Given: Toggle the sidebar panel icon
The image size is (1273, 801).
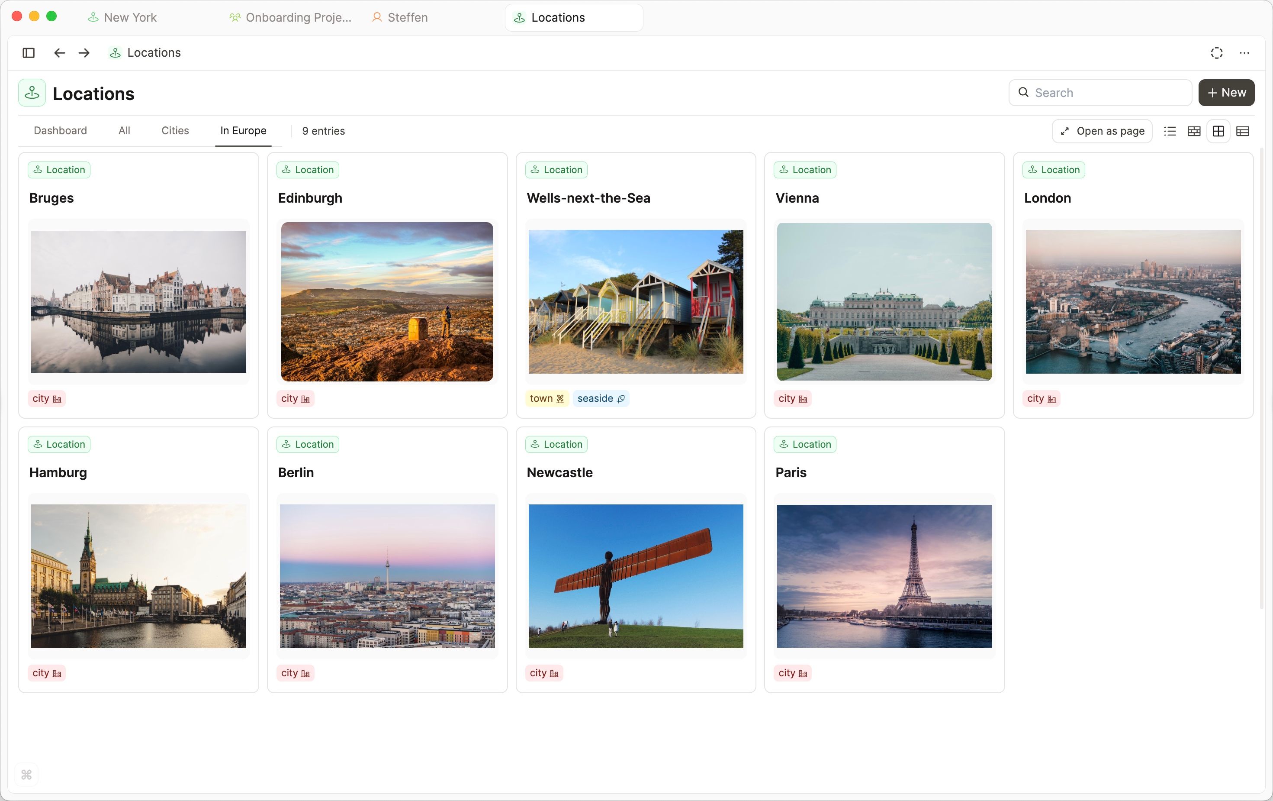Looking at the screenshot, I should 29,53.
